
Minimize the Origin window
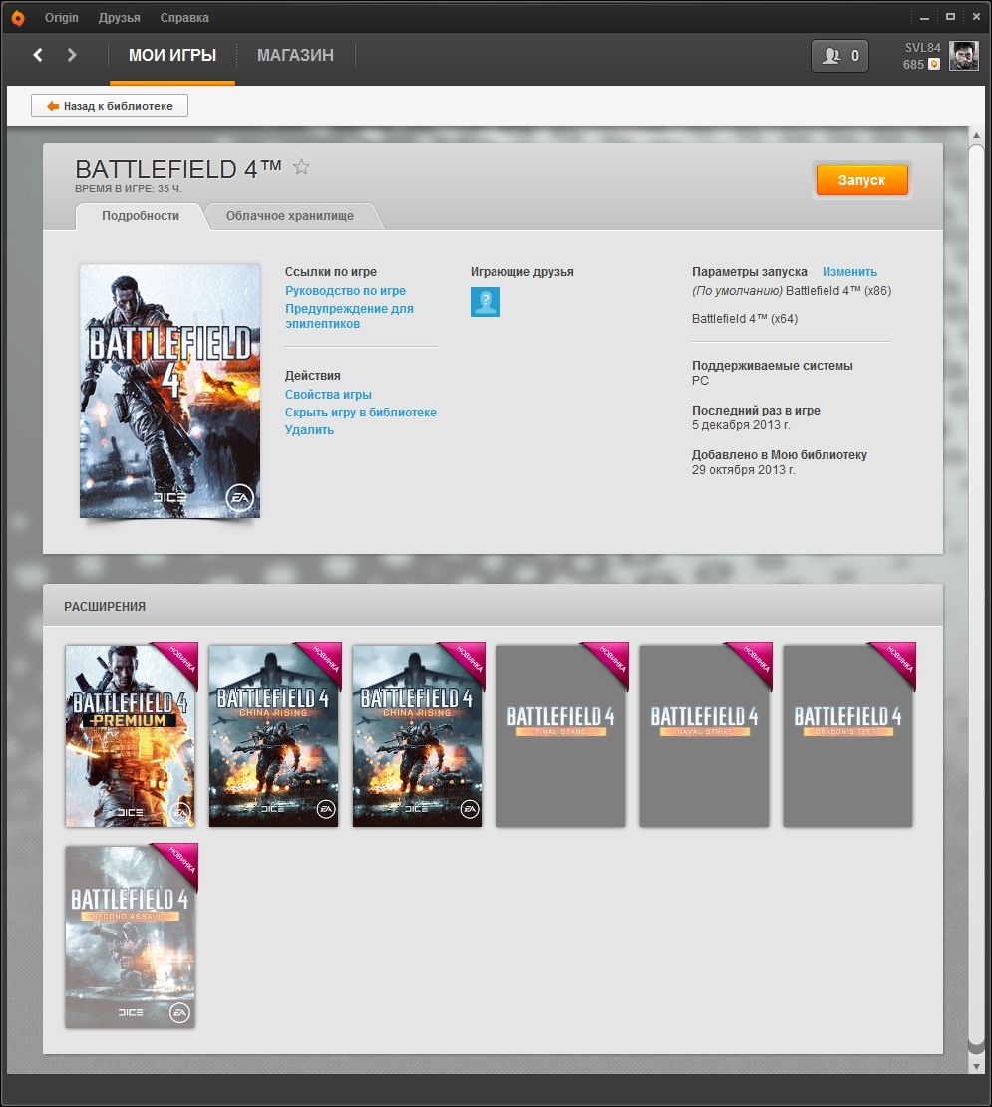(924, 17)
